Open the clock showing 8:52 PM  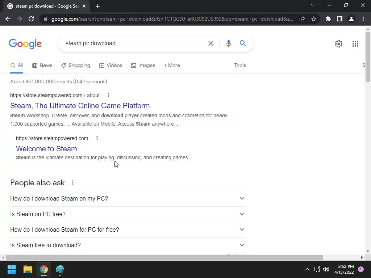344,269
